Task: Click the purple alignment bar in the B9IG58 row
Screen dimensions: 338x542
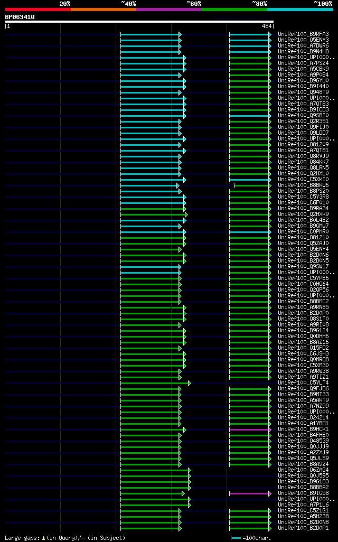Action: pyautogui.click(x=250, y=493)
